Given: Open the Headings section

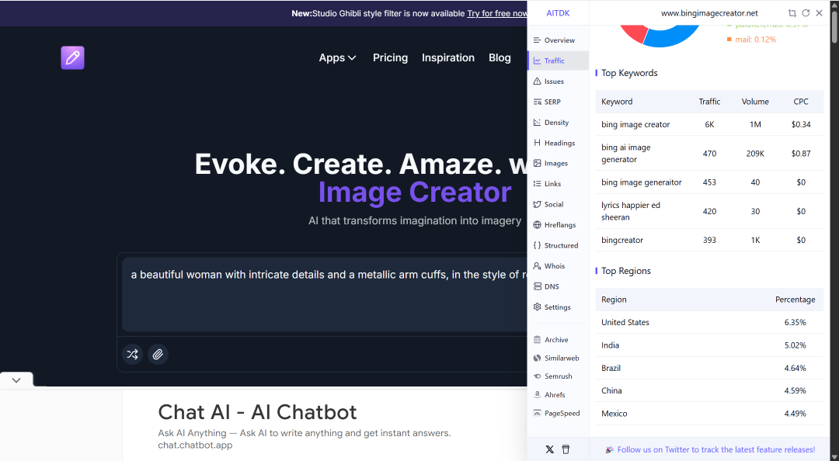Looking at the screenshot, I should point(558,143).
